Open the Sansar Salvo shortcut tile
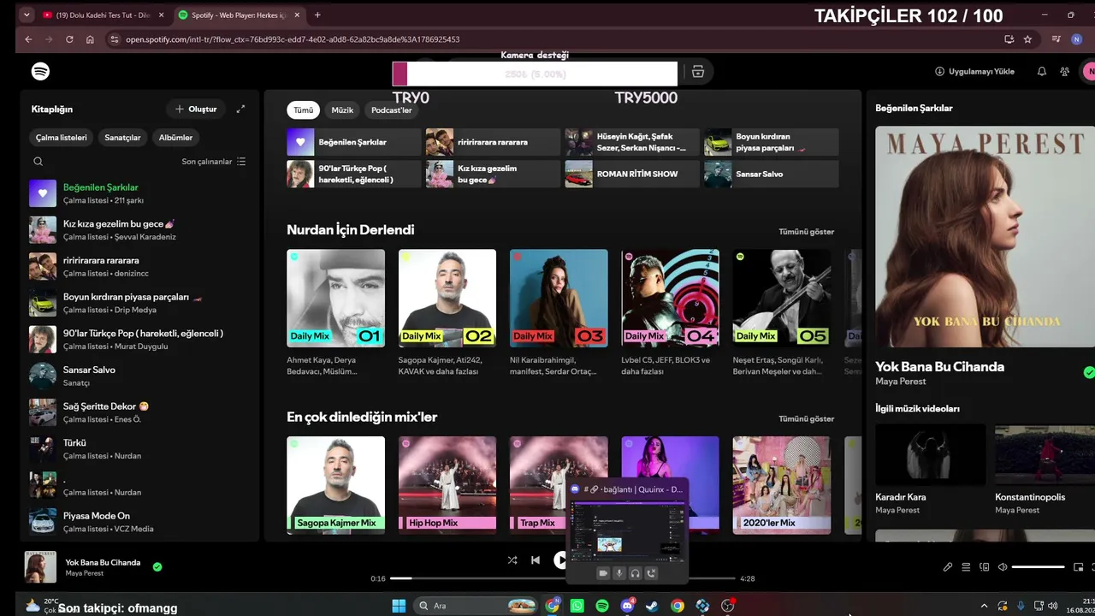1095x616 pixels. (772, 174)
